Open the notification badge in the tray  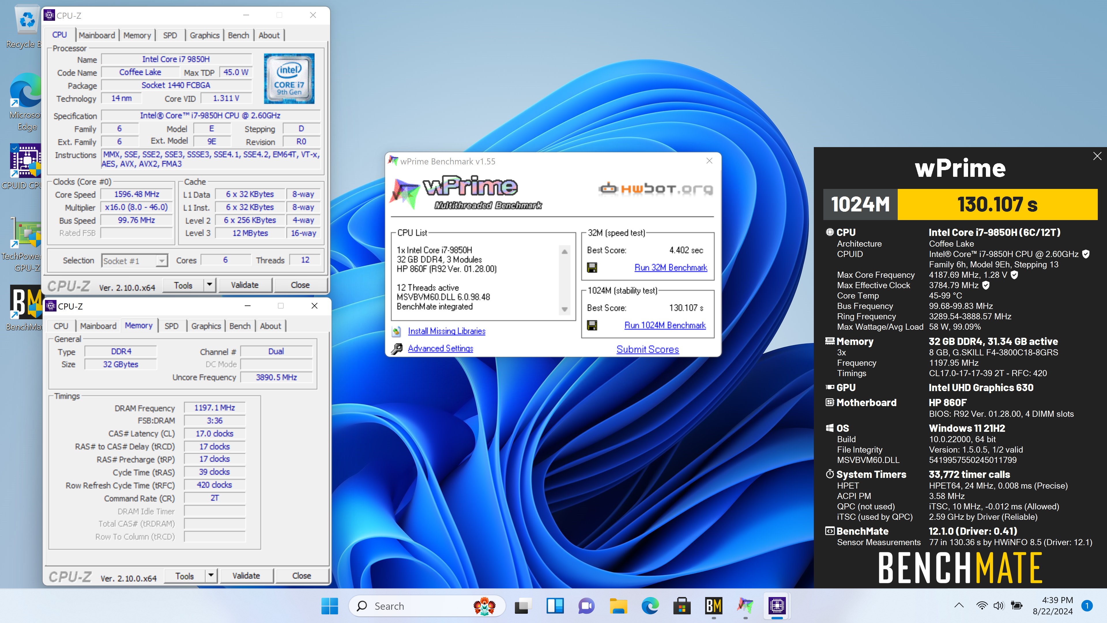[1087, 605]
